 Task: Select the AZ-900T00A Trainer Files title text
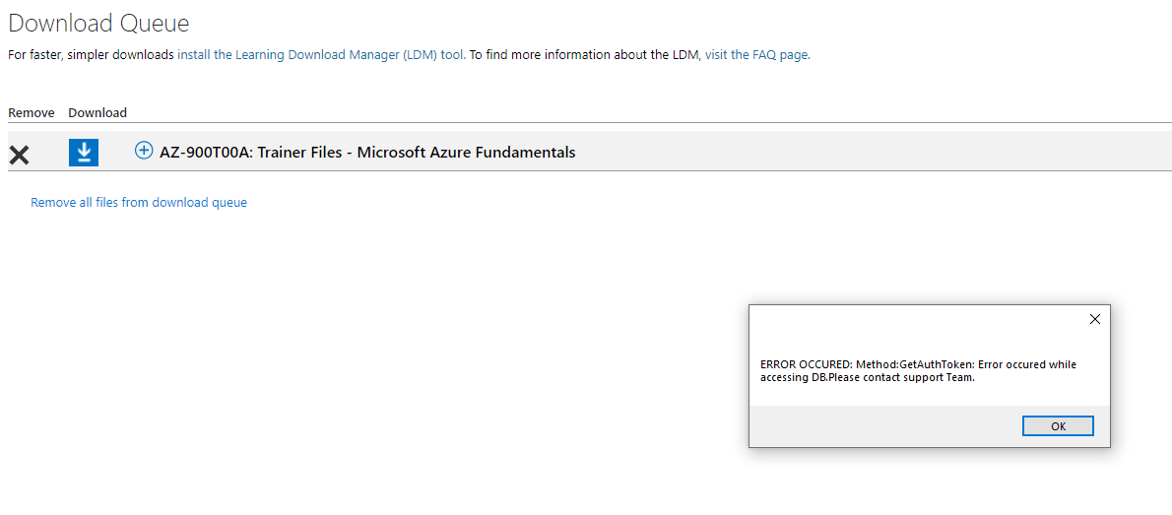pos(367,152)
